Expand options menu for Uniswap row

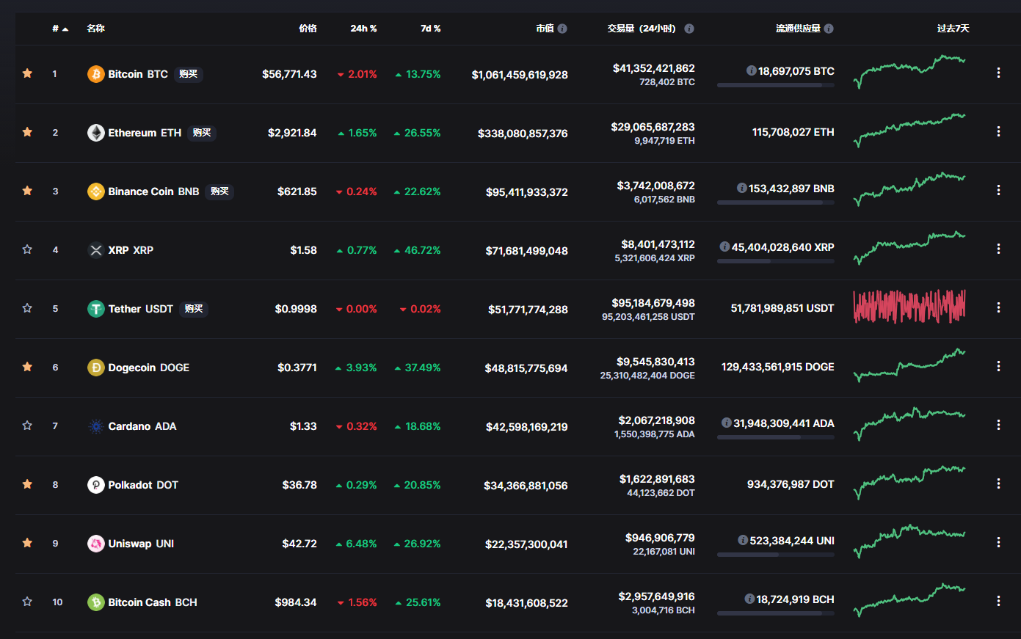click(x=998, y=542)
